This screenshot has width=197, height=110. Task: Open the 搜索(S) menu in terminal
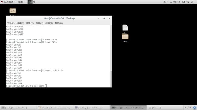coord(39,23)
